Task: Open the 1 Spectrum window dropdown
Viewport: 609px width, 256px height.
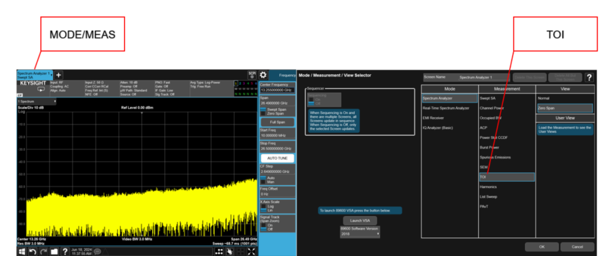Action: [x=37, y=101]
